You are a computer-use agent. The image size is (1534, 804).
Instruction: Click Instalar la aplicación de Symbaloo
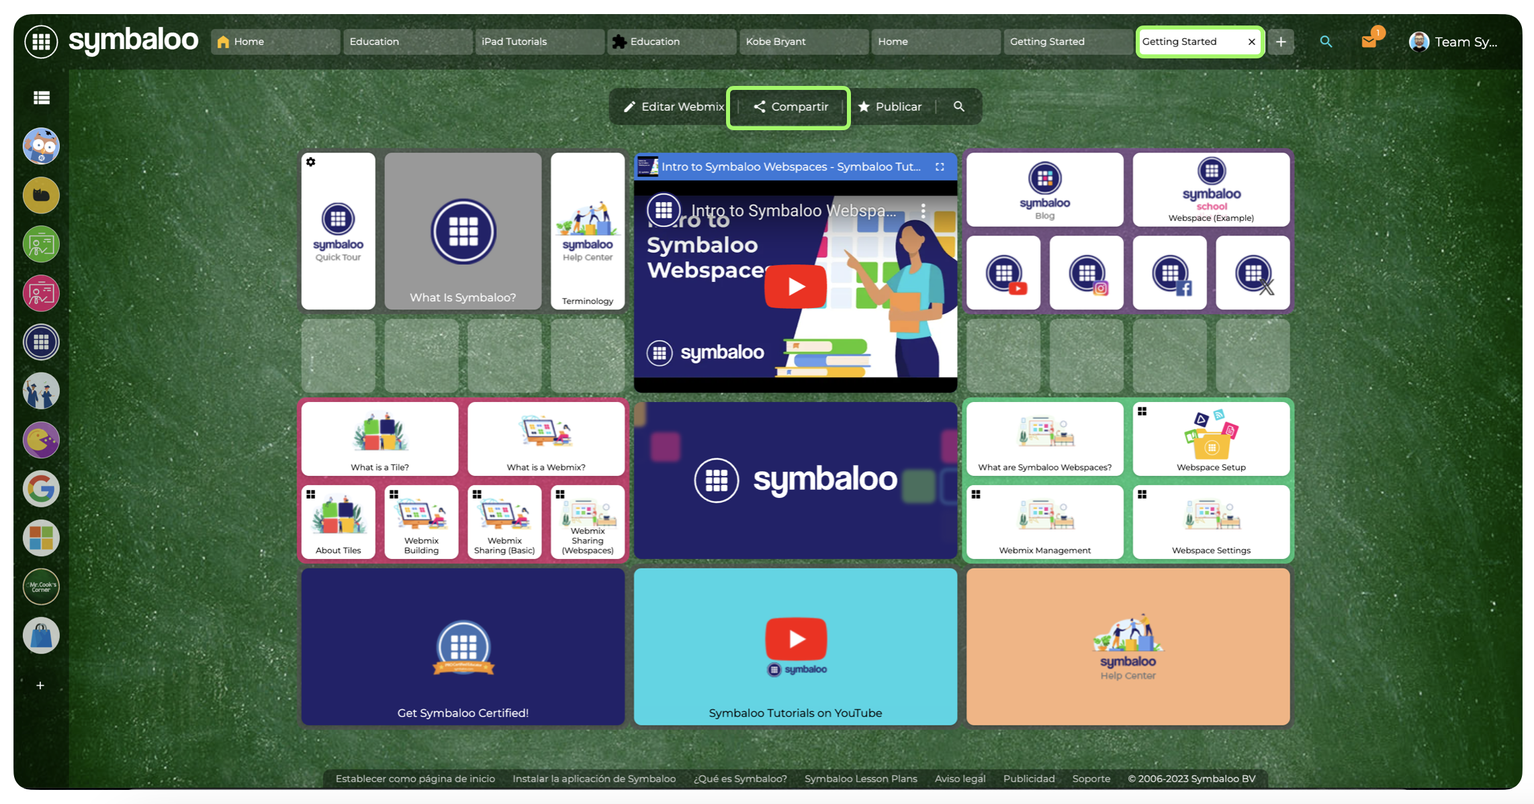coord(594,778)
